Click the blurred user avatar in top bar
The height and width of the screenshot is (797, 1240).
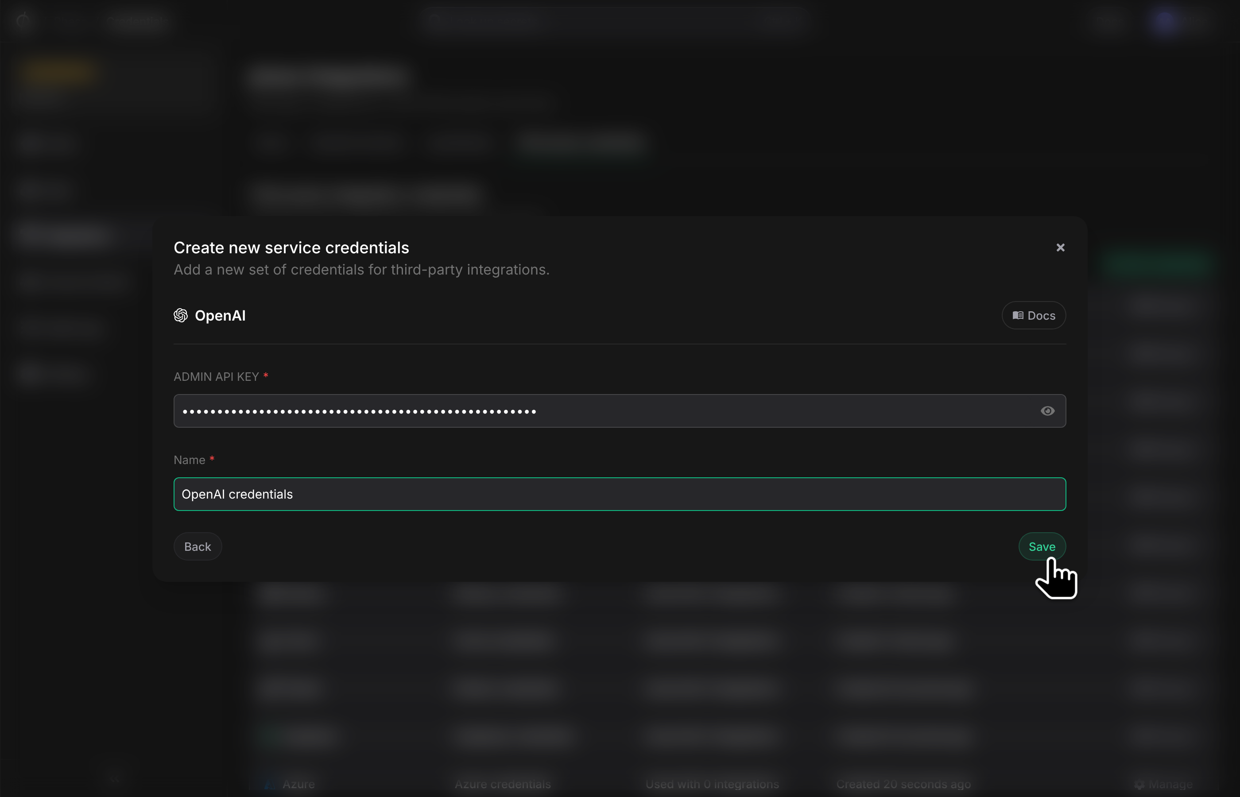1165,21
